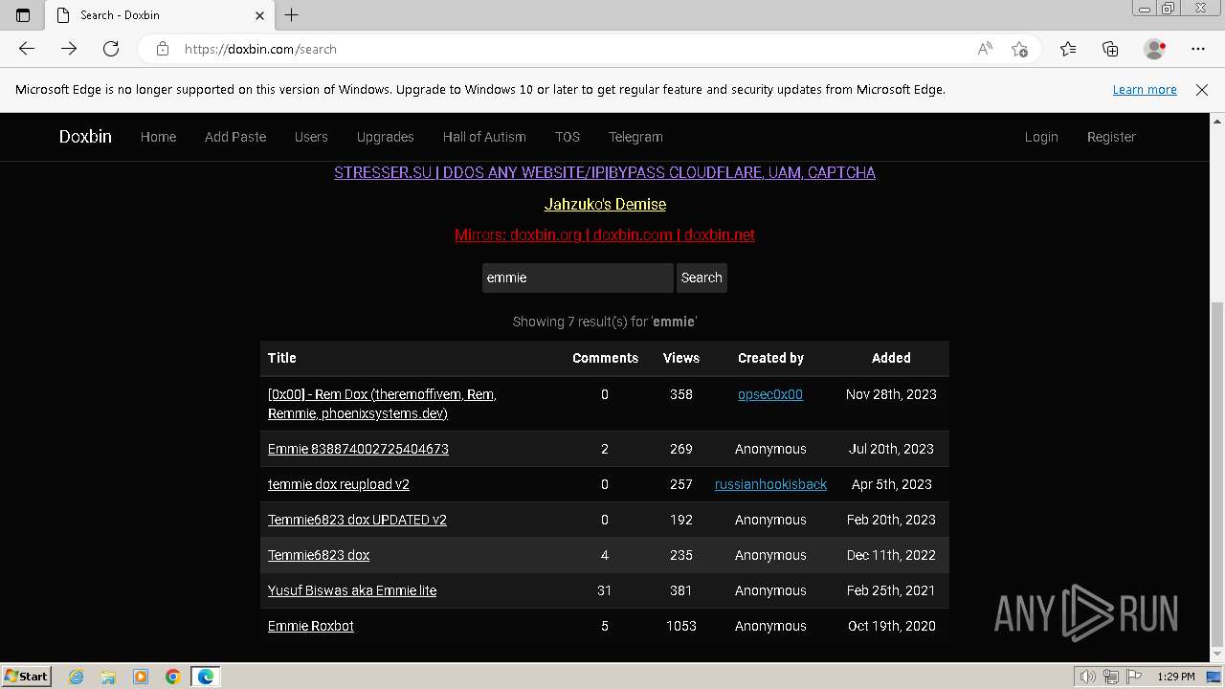Screen dimensions: 1225x689
Task: Visit opsec0x00 user profile
Action: point(770,394)
